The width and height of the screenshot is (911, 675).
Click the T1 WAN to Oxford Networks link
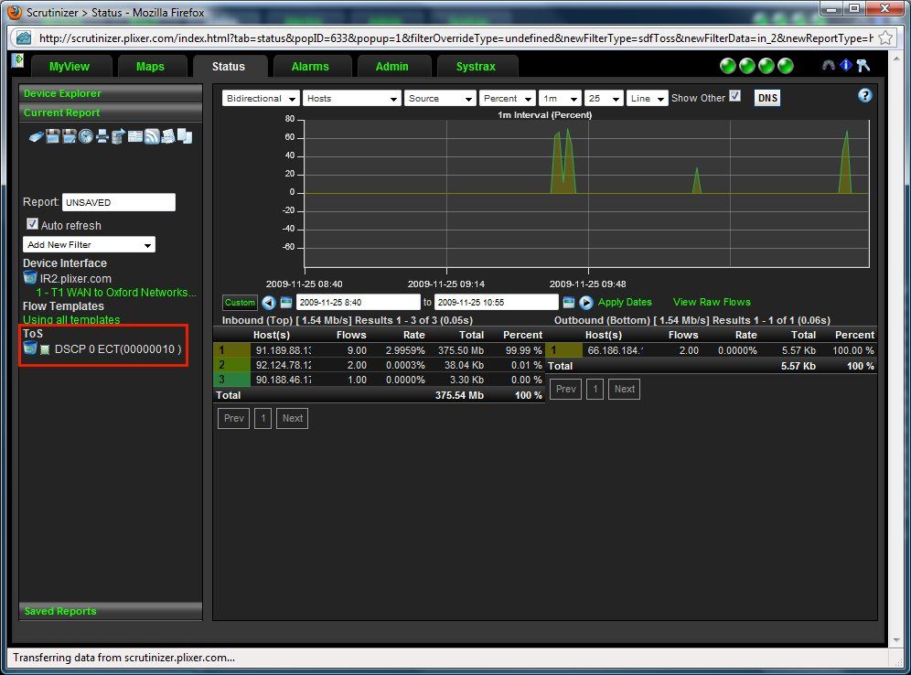pos(116,292)
